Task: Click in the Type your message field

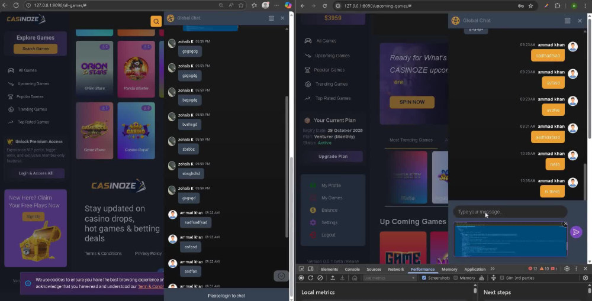Action: point(510,212)
